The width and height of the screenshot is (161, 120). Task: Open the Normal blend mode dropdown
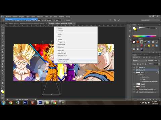pos(140,61)
